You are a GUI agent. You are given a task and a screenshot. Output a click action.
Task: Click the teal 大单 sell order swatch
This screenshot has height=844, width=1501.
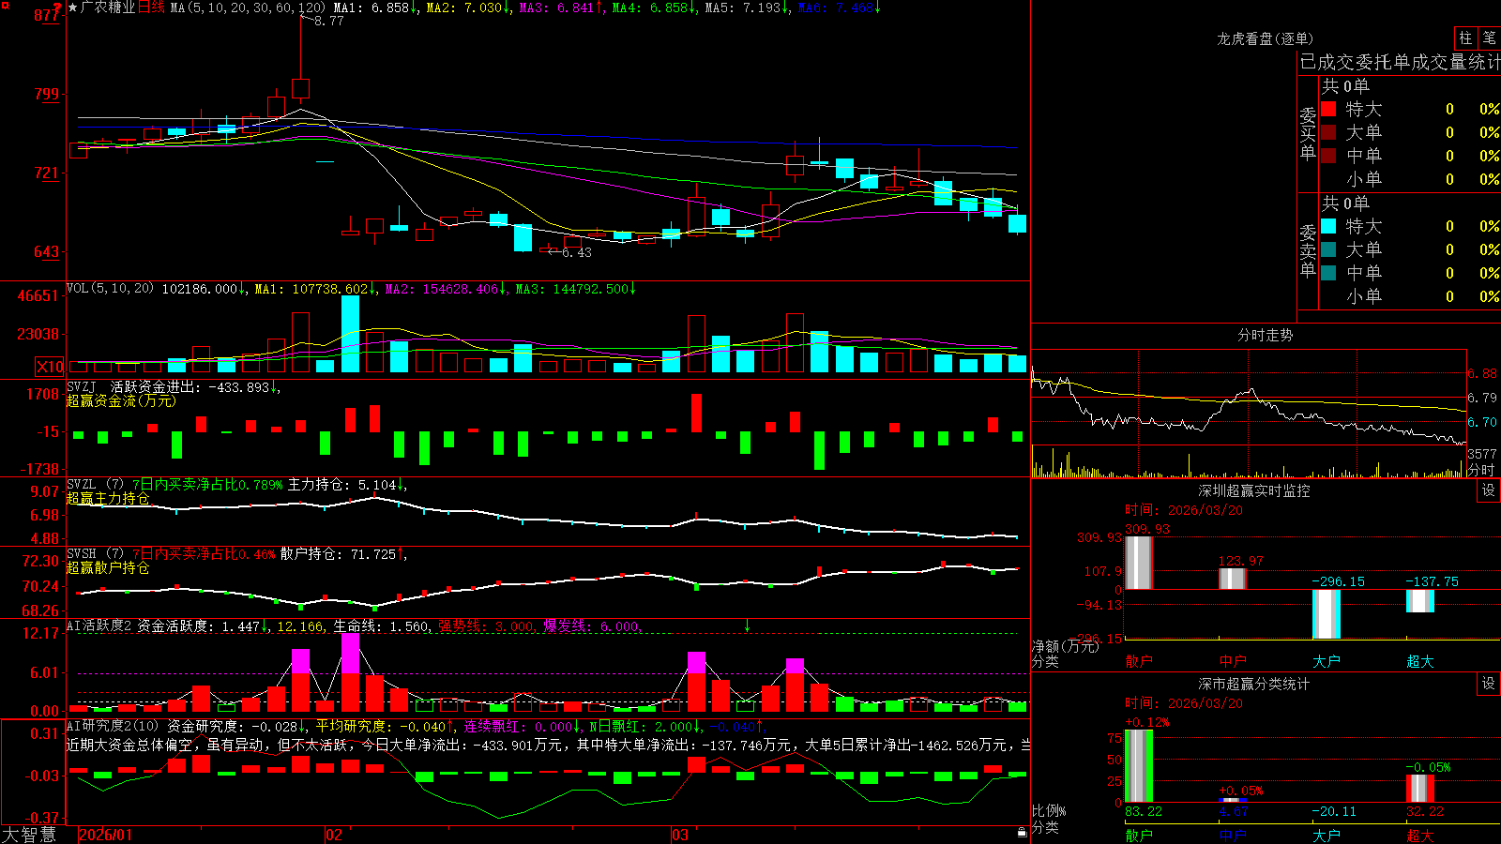pyautogui.click(x=1328, y=249)
